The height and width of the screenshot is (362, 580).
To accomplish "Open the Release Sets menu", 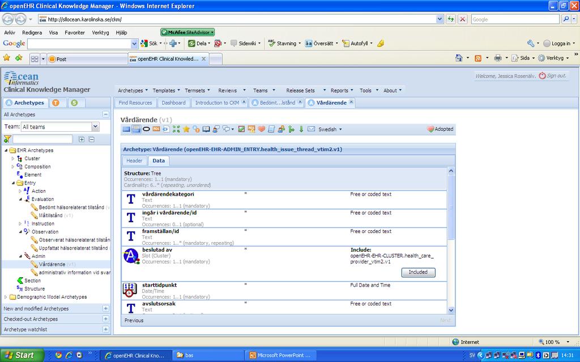I will point(305,90).
